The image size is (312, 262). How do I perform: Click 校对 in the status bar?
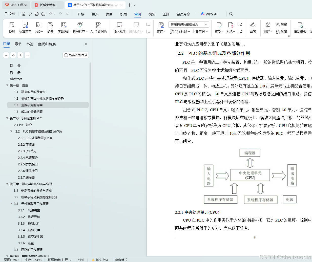[x=81, y=260]
